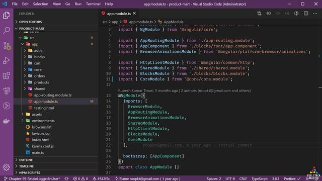This screenshot has height=181, width=322.
Task: Expand the products folder
Action: tap(25, 82)
